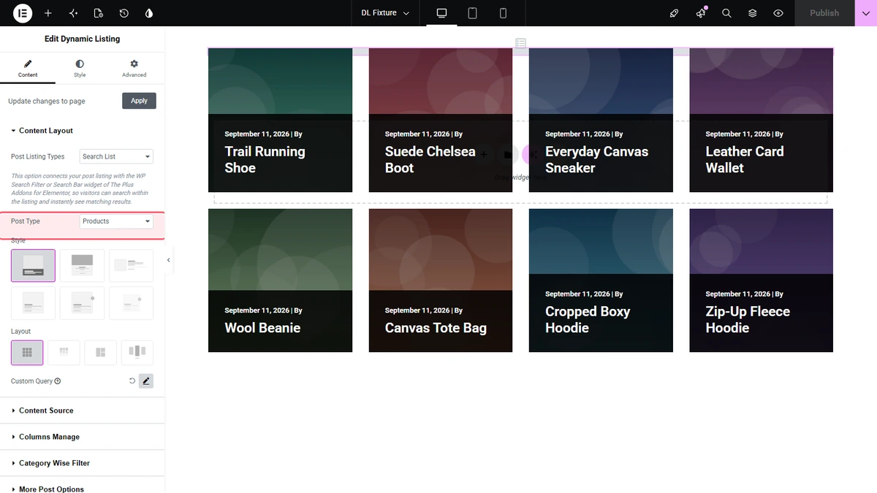
Task: Switch to the Style tab
Action: click(x=80, y=69)
